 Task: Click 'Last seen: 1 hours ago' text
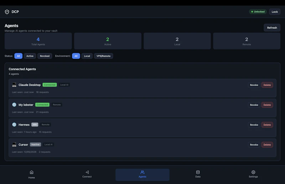coord(24,132)
